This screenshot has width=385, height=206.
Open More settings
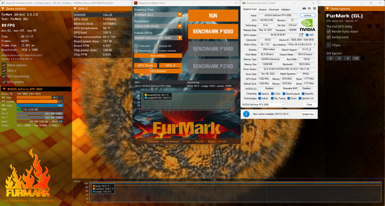point(158,56)
